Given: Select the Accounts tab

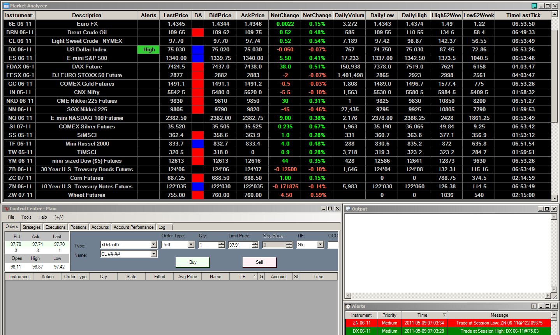Looking at the screenshot, I should pyautogui.click(x=100, y=227).
